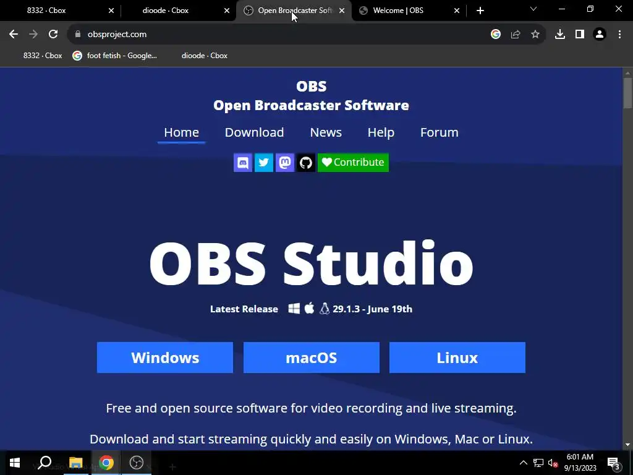Click the muted volume icon in tray
The height and width of the screenshot is (475, 633).
coord(553,463)
